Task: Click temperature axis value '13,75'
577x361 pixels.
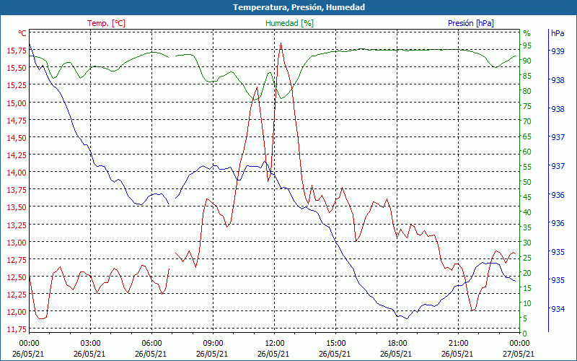Action: (x=17, y=190)
